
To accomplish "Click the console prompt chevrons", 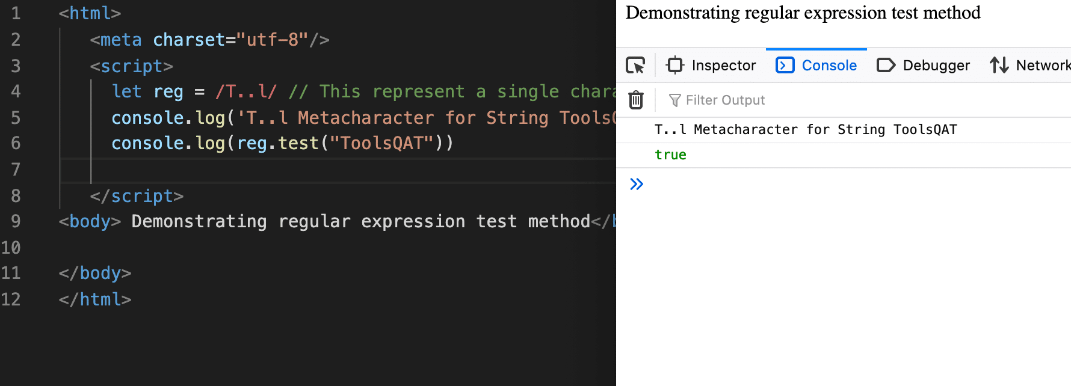I will coord(637,184).
